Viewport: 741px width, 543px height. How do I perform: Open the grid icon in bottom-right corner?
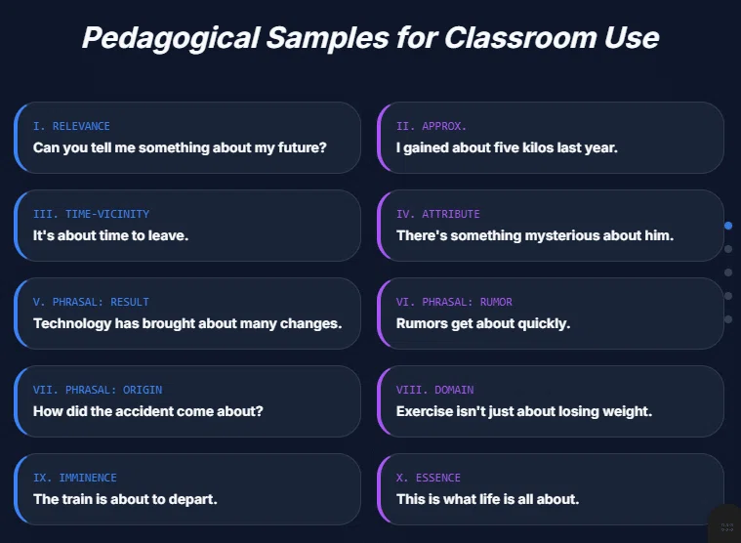(x=726, y=526)
